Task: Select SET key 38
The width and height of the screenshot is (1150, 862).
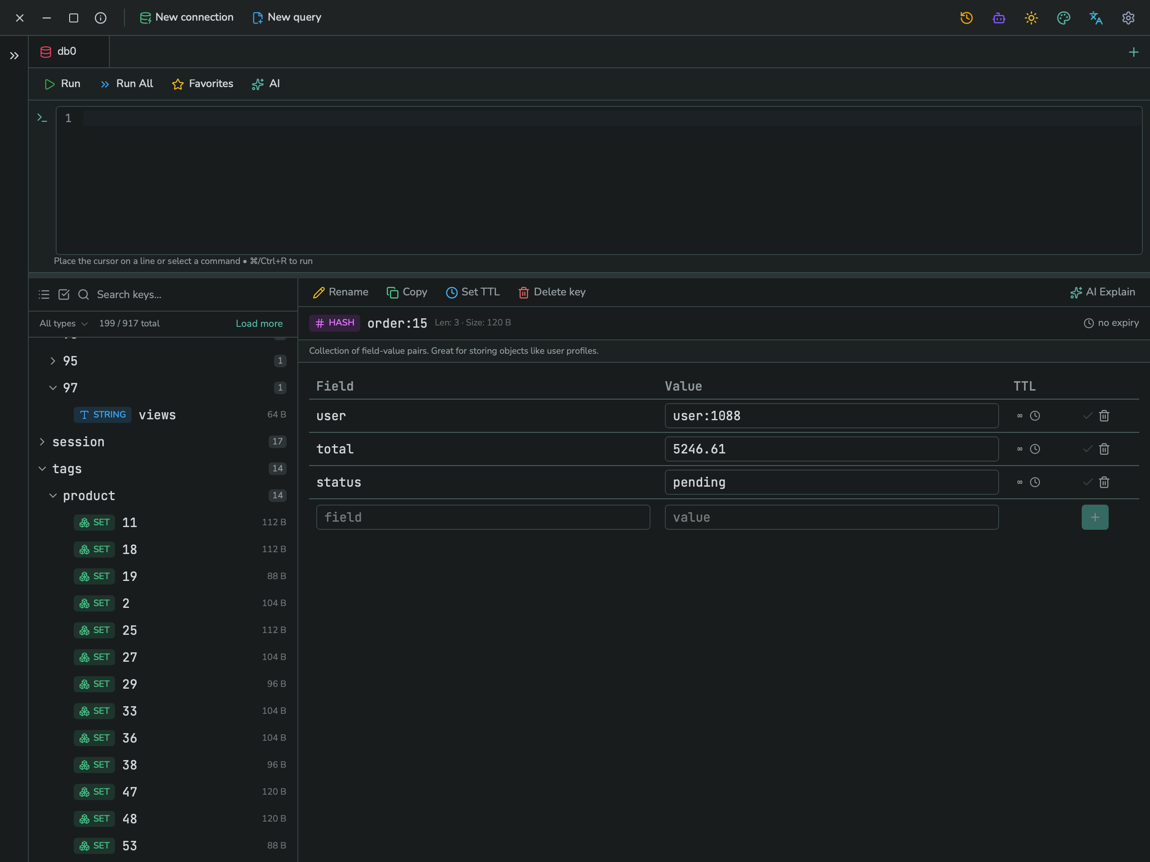Action: click(163, 765)
